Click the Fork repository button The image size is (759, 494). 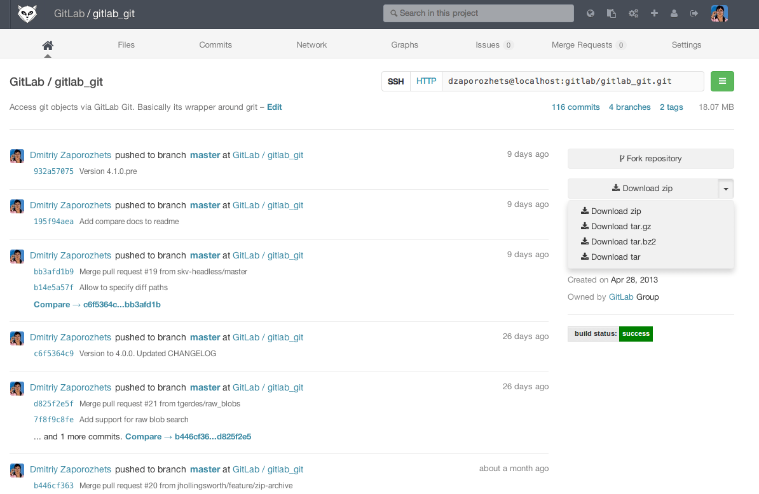(x=650, y=159)
